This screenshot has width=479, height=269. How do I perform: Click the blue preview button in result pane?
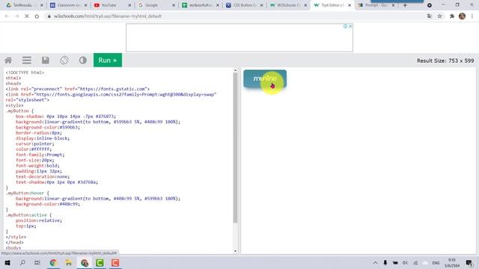265,78
